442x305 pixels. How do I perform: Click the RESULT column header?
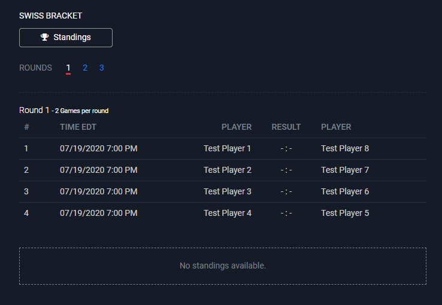click(286, 127)
